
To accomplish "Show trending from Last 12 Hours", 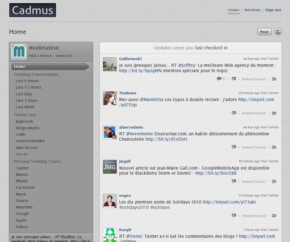I will click(x=29, y=87).
